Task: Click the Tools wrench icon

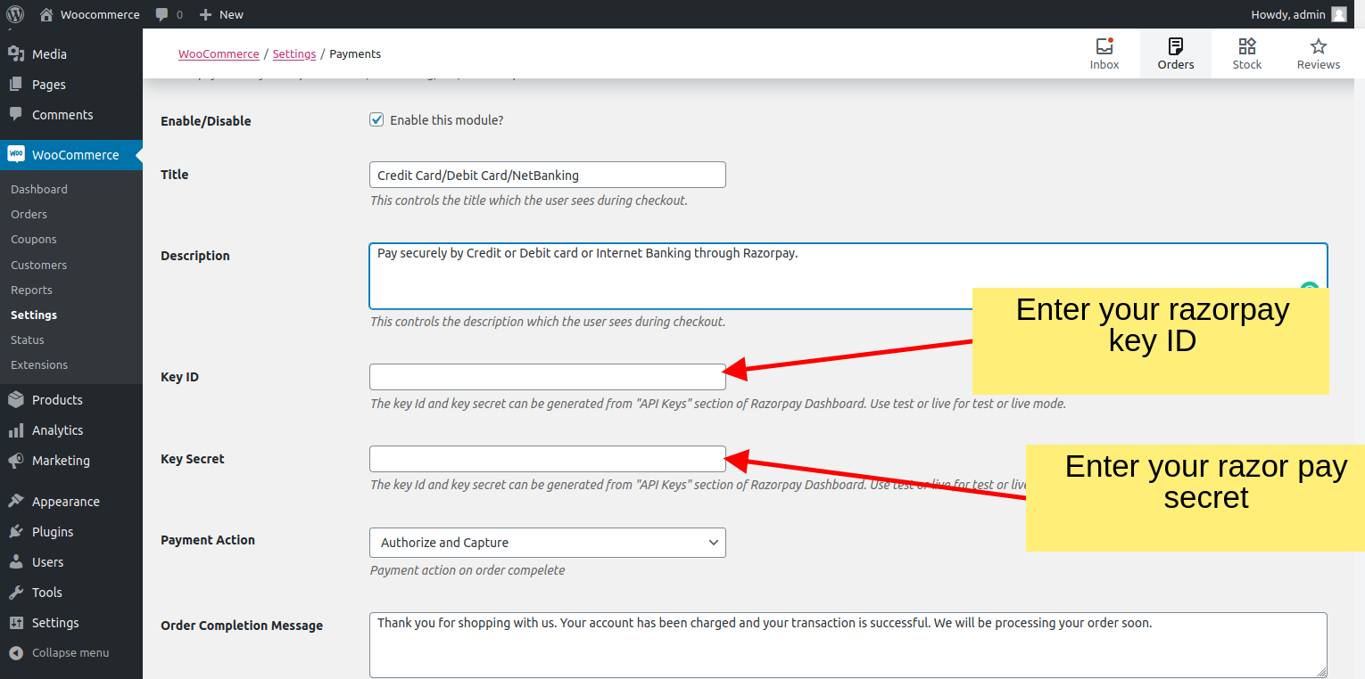Action: pyautogui.click(x=16, y=593)
